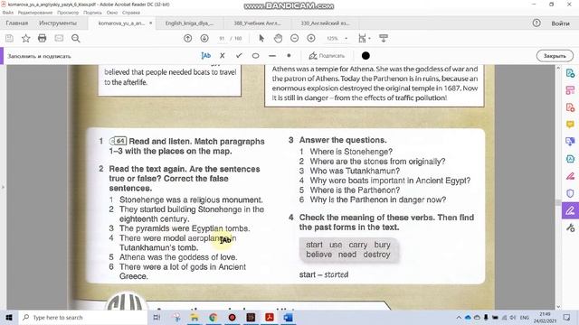
Task: Switch to the Инструменты tab
Action: click(x=58, y=23)
